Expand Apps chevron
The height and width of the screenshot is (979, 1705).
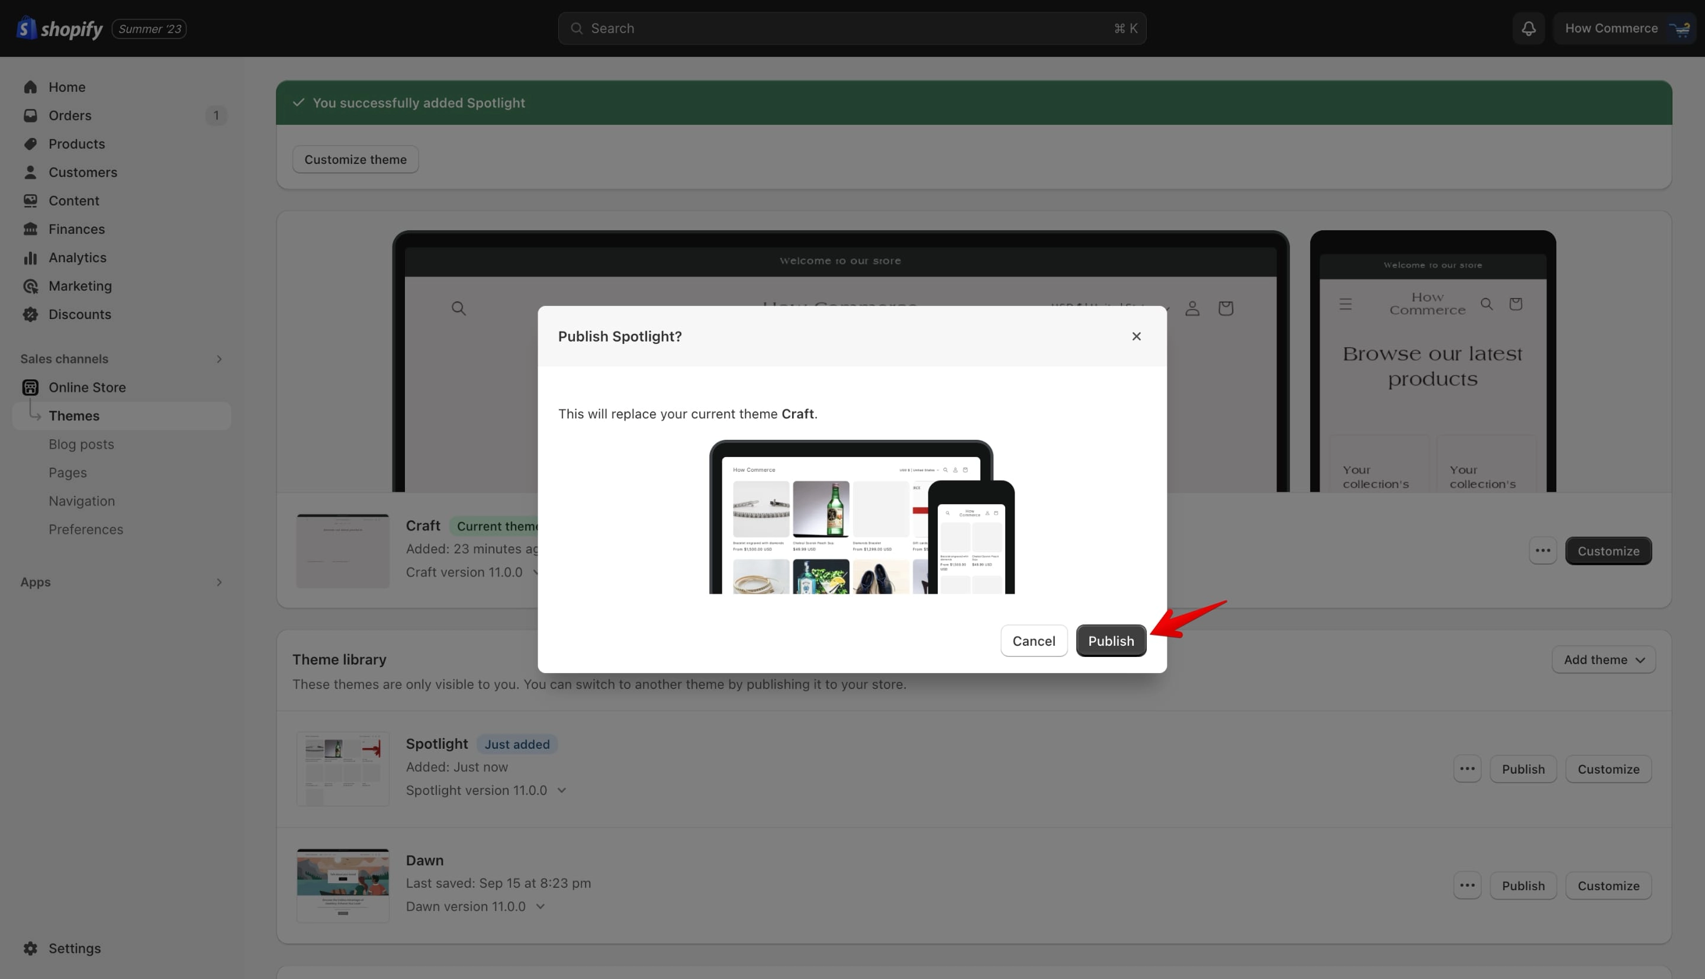point(218,582)
